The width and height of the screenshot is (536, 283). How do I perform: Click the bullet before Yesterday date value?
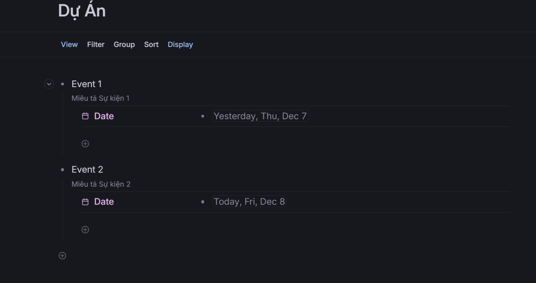[x=203, y=116]
